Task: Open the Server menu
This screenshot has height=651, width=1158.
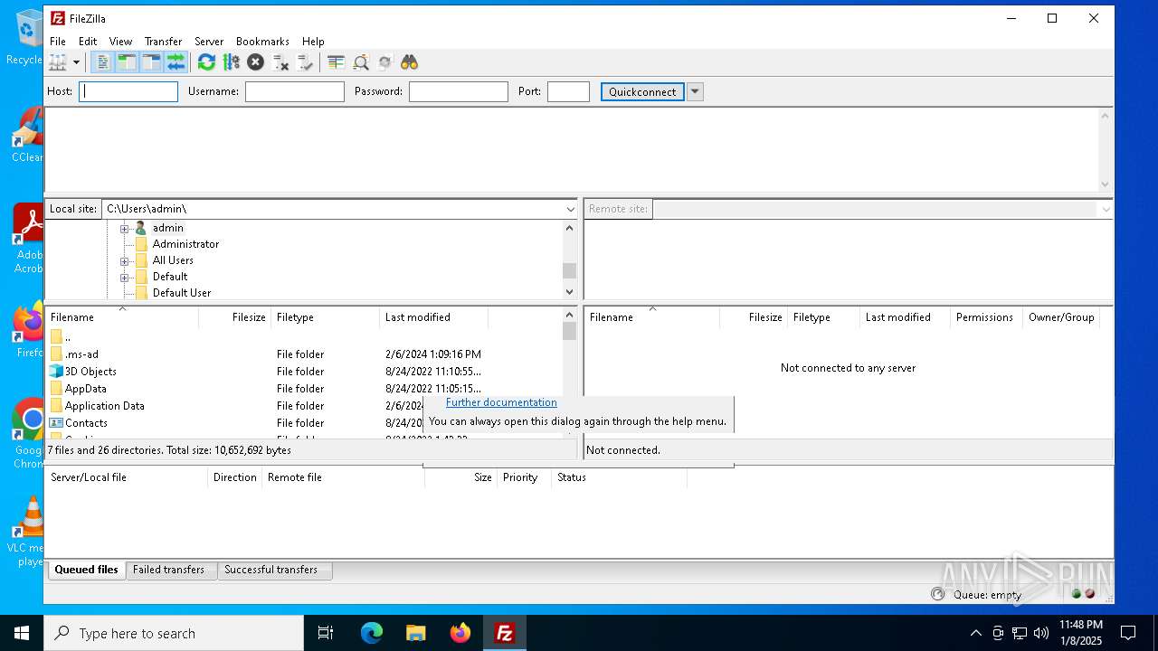Action: [209, 42]
